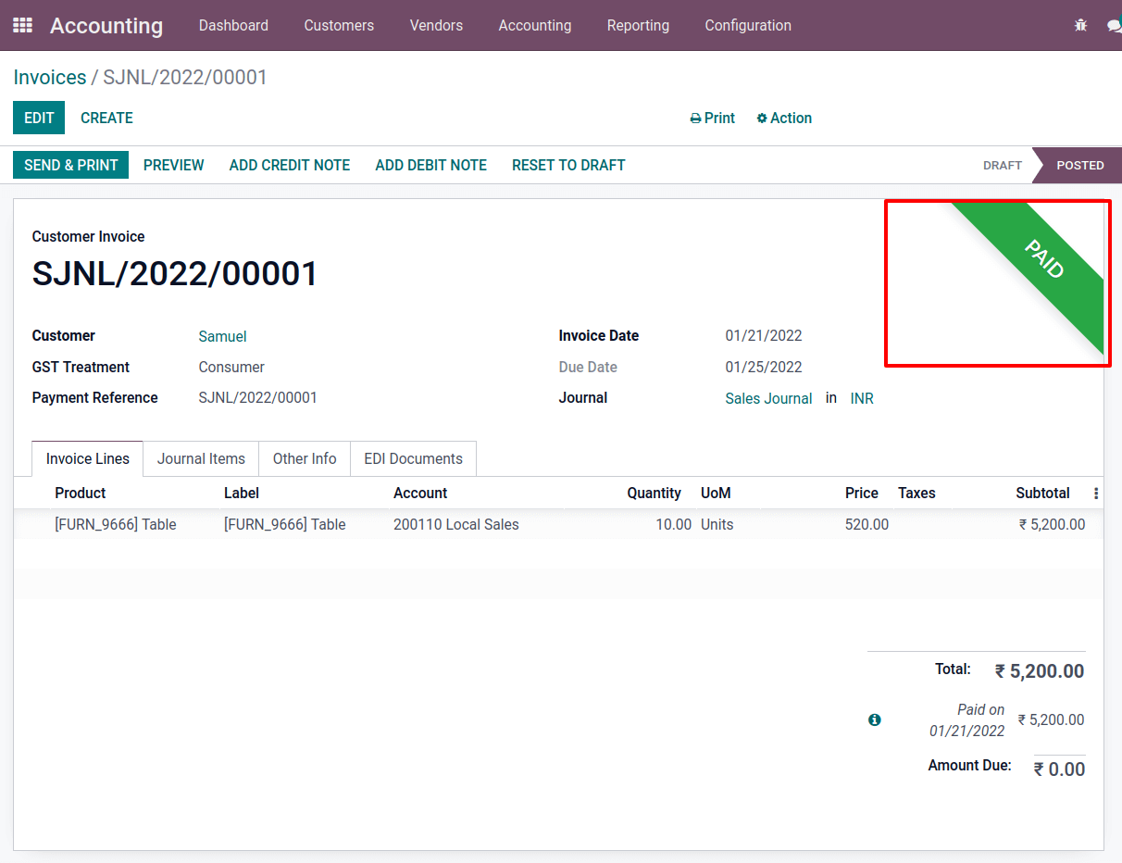Click 200110 Local Sales account cell

pyautogui.click(x=456, y=525)
